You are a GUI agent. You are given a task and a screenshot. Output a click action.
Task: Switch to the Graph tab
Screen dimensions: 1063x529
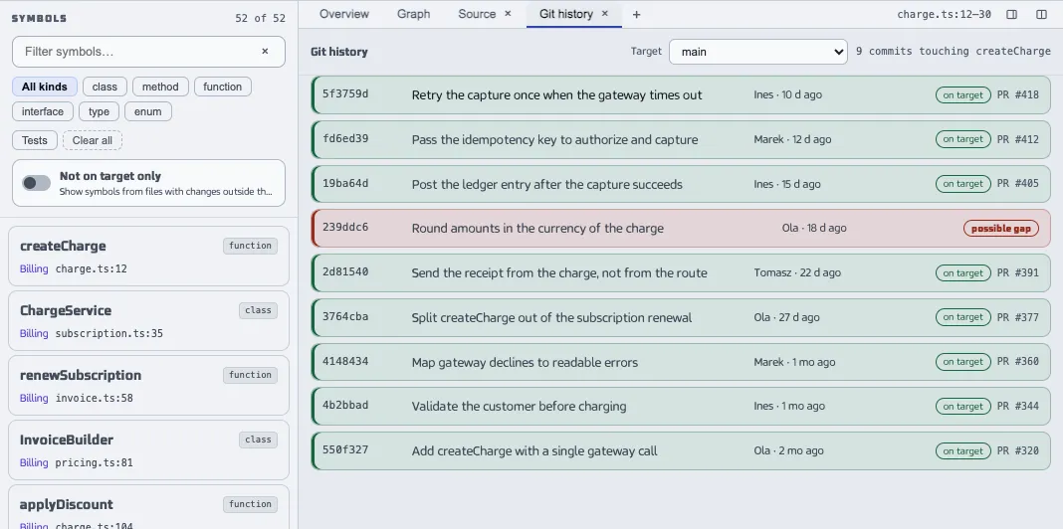pyautogui.click(x=413, y=14)
